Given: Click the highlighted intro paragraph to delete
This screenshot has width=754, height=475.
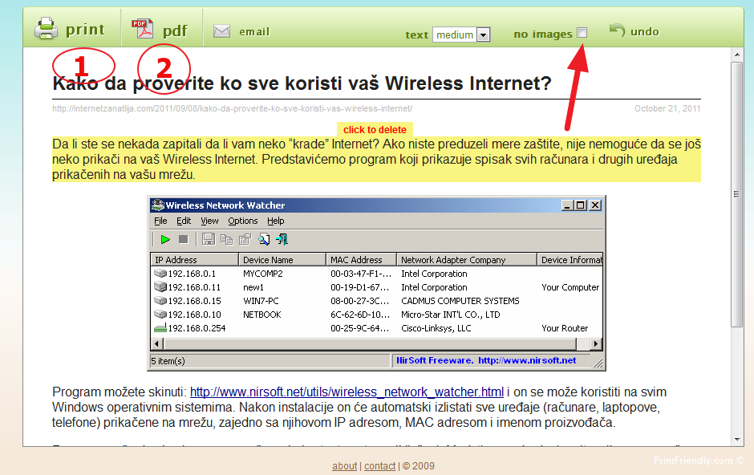Looking at the screenshot, I should 375,159.
